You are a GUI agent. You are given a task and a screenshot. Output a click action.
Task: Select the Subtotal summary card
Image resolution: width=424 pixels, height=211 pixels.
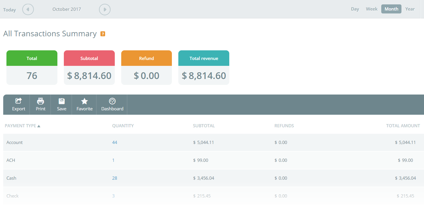pyautogui.click(x=89, y=68)
